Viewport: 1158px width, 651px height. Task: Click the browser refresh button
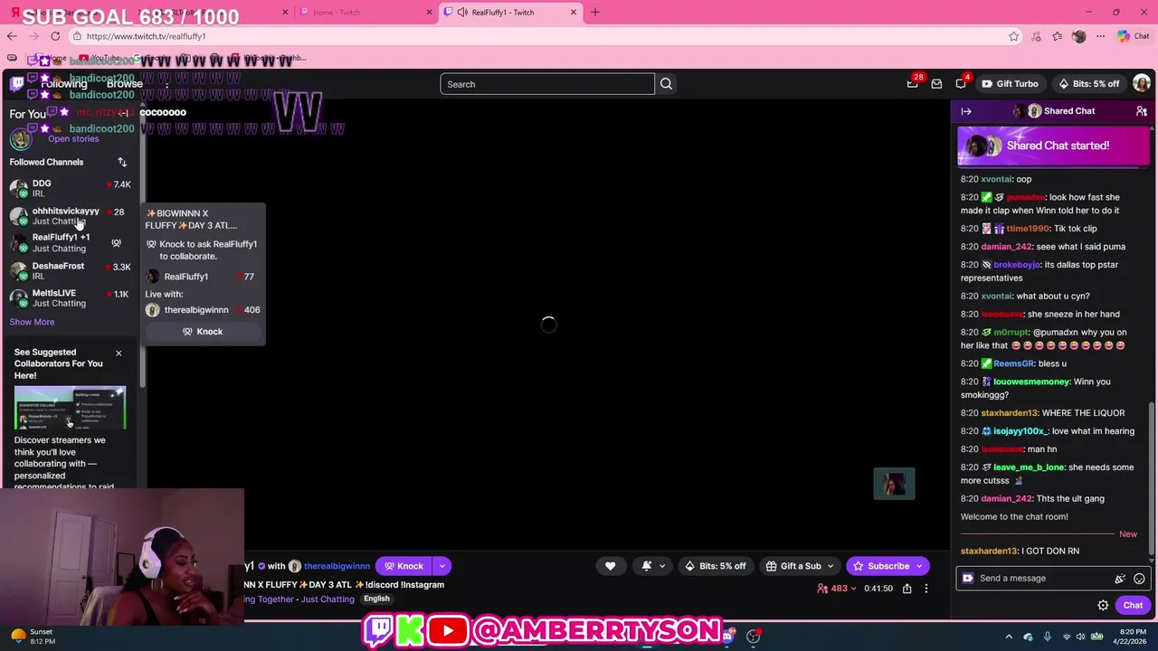tap(55, 36)
